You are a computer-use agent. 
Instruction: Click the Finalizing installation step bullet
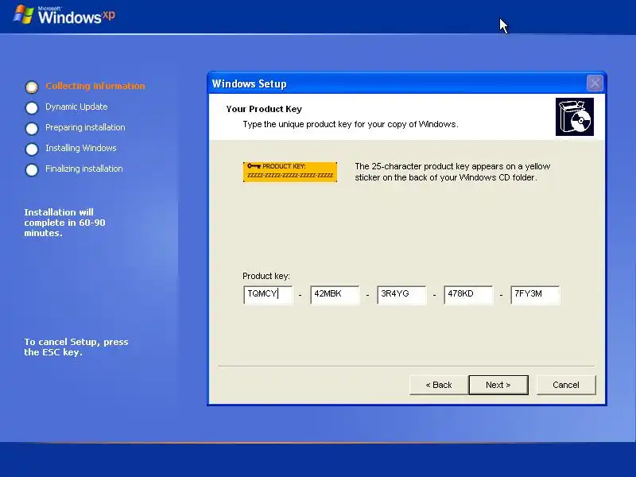click(32, 170)
